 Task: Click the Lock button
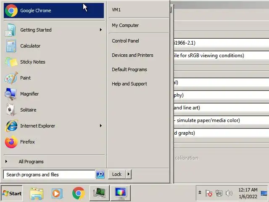point(117,174)
